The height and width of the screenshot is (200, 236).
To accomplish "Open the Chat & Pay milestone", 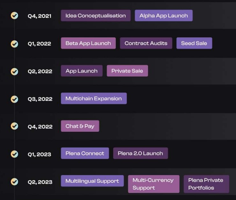I will pos(80,126).
